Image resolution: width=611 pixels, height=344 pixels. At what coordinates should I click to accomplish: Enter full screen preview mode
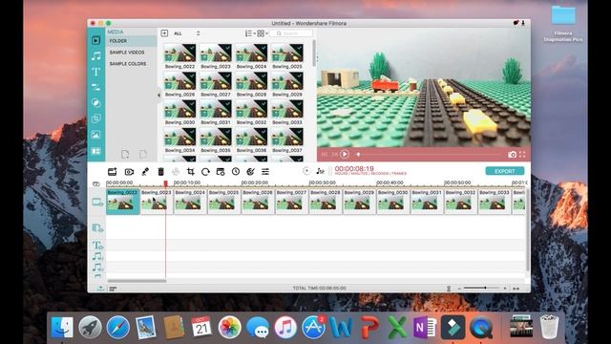[522, 155]
